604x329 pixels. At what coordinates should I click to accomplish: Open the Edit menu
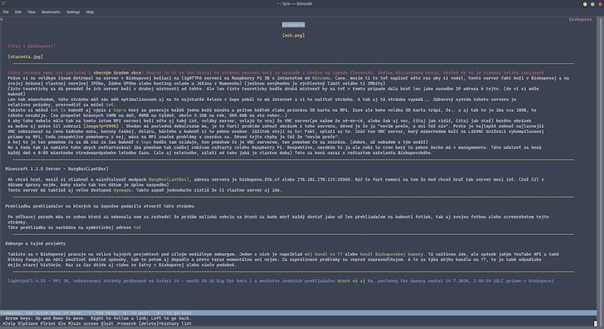click(x=18, y=12)
